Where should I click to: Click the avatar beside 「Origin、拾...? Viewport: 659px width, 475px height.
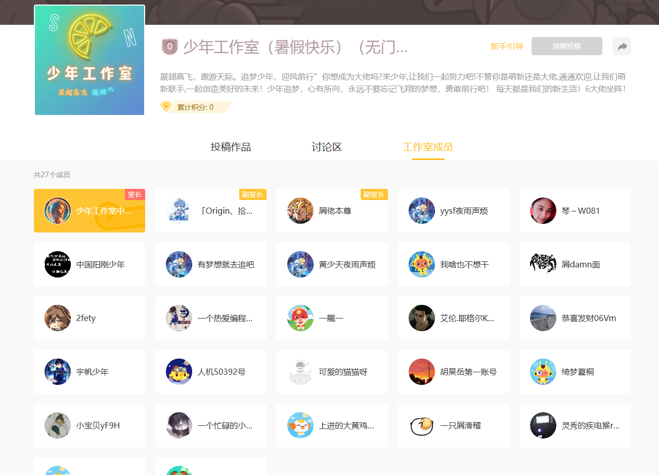pyautogui.click(x=179, y=211)
